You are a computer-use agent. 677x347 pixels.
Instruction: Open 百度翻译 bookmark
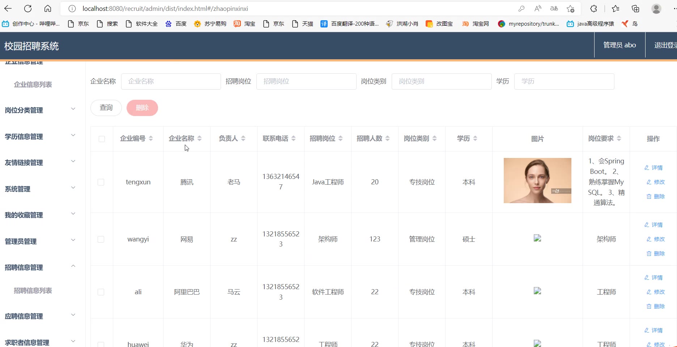(350, 24)
